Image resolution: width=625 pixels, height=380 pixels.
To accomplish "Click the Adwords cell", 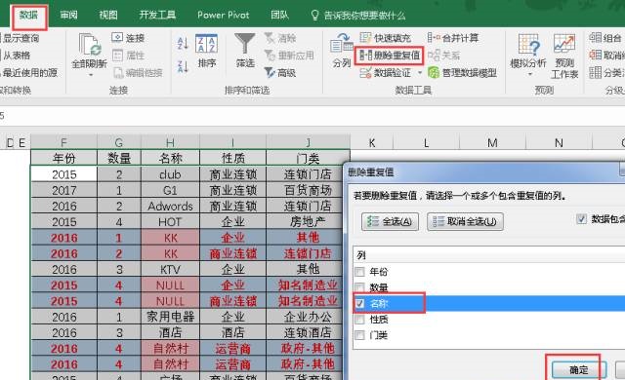I will (x=170, y=206).
